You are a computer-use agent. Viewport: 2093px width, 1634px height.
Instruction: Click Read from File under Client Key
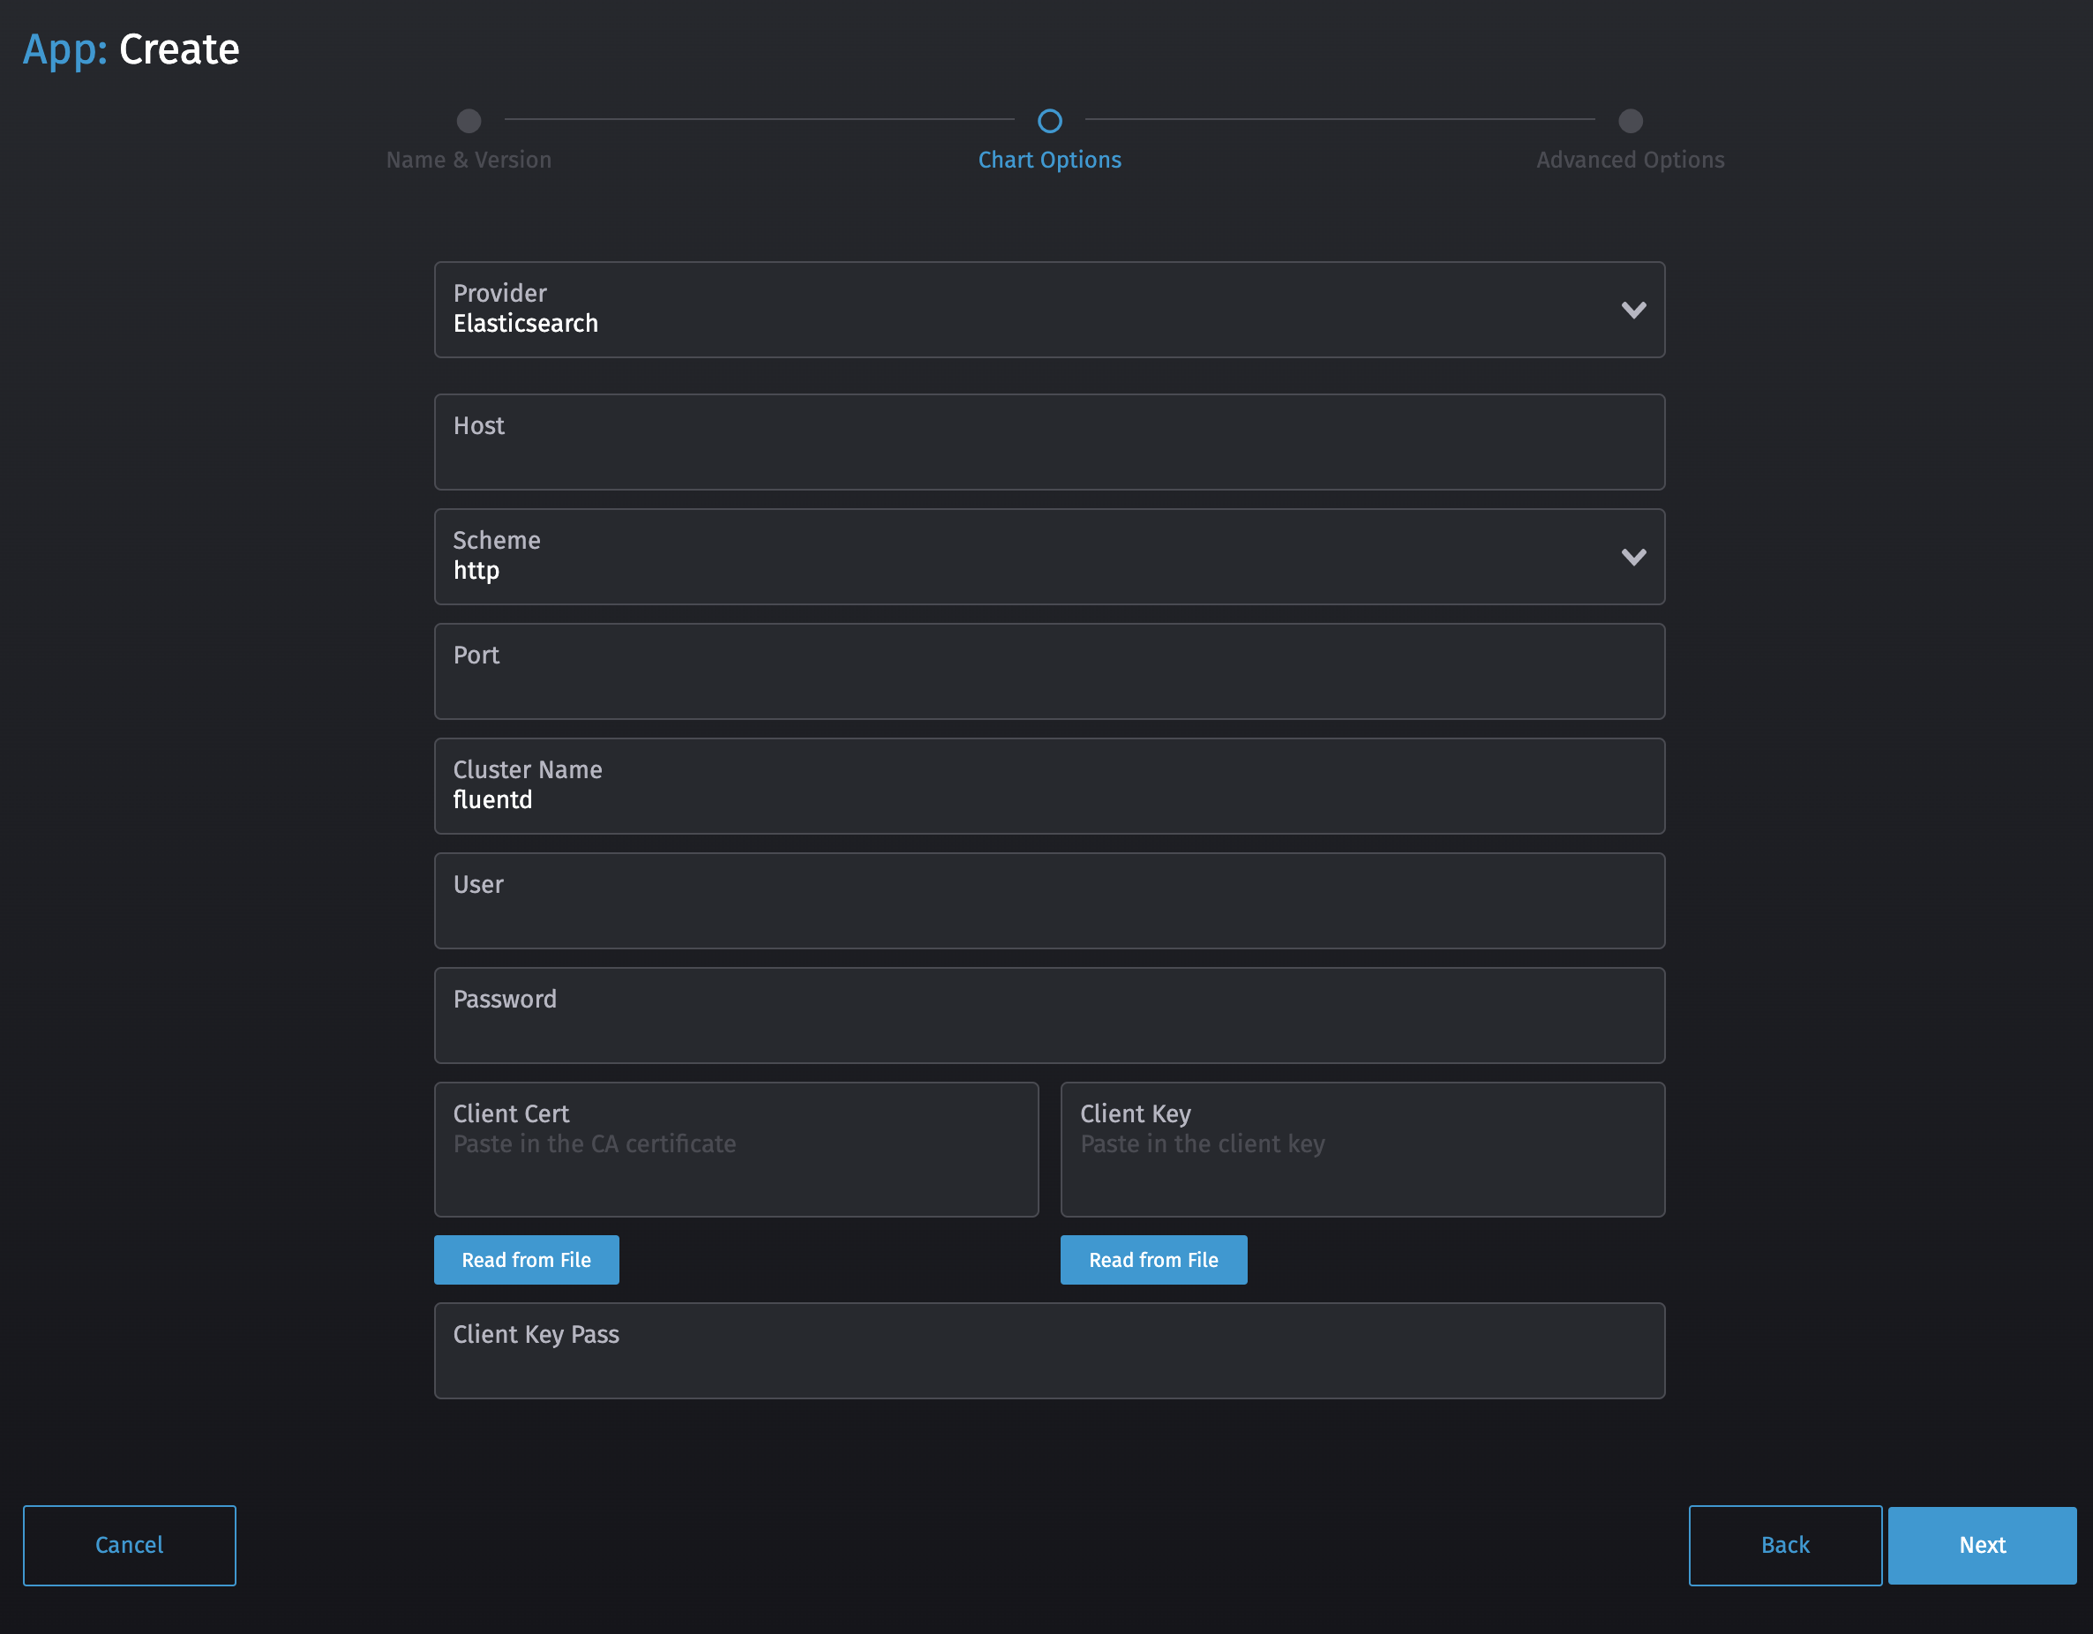coord(1153,1259)
